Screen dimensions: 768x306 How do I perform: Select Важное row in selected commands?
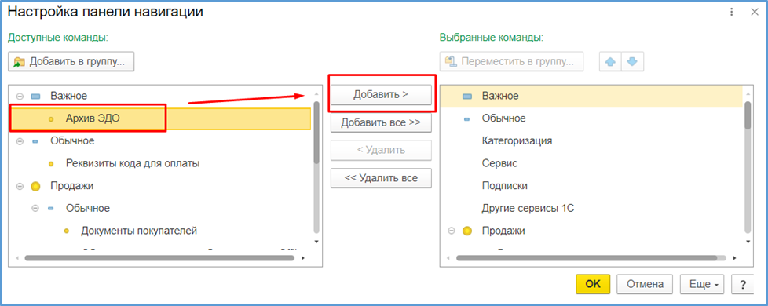[x=591, y=96]
